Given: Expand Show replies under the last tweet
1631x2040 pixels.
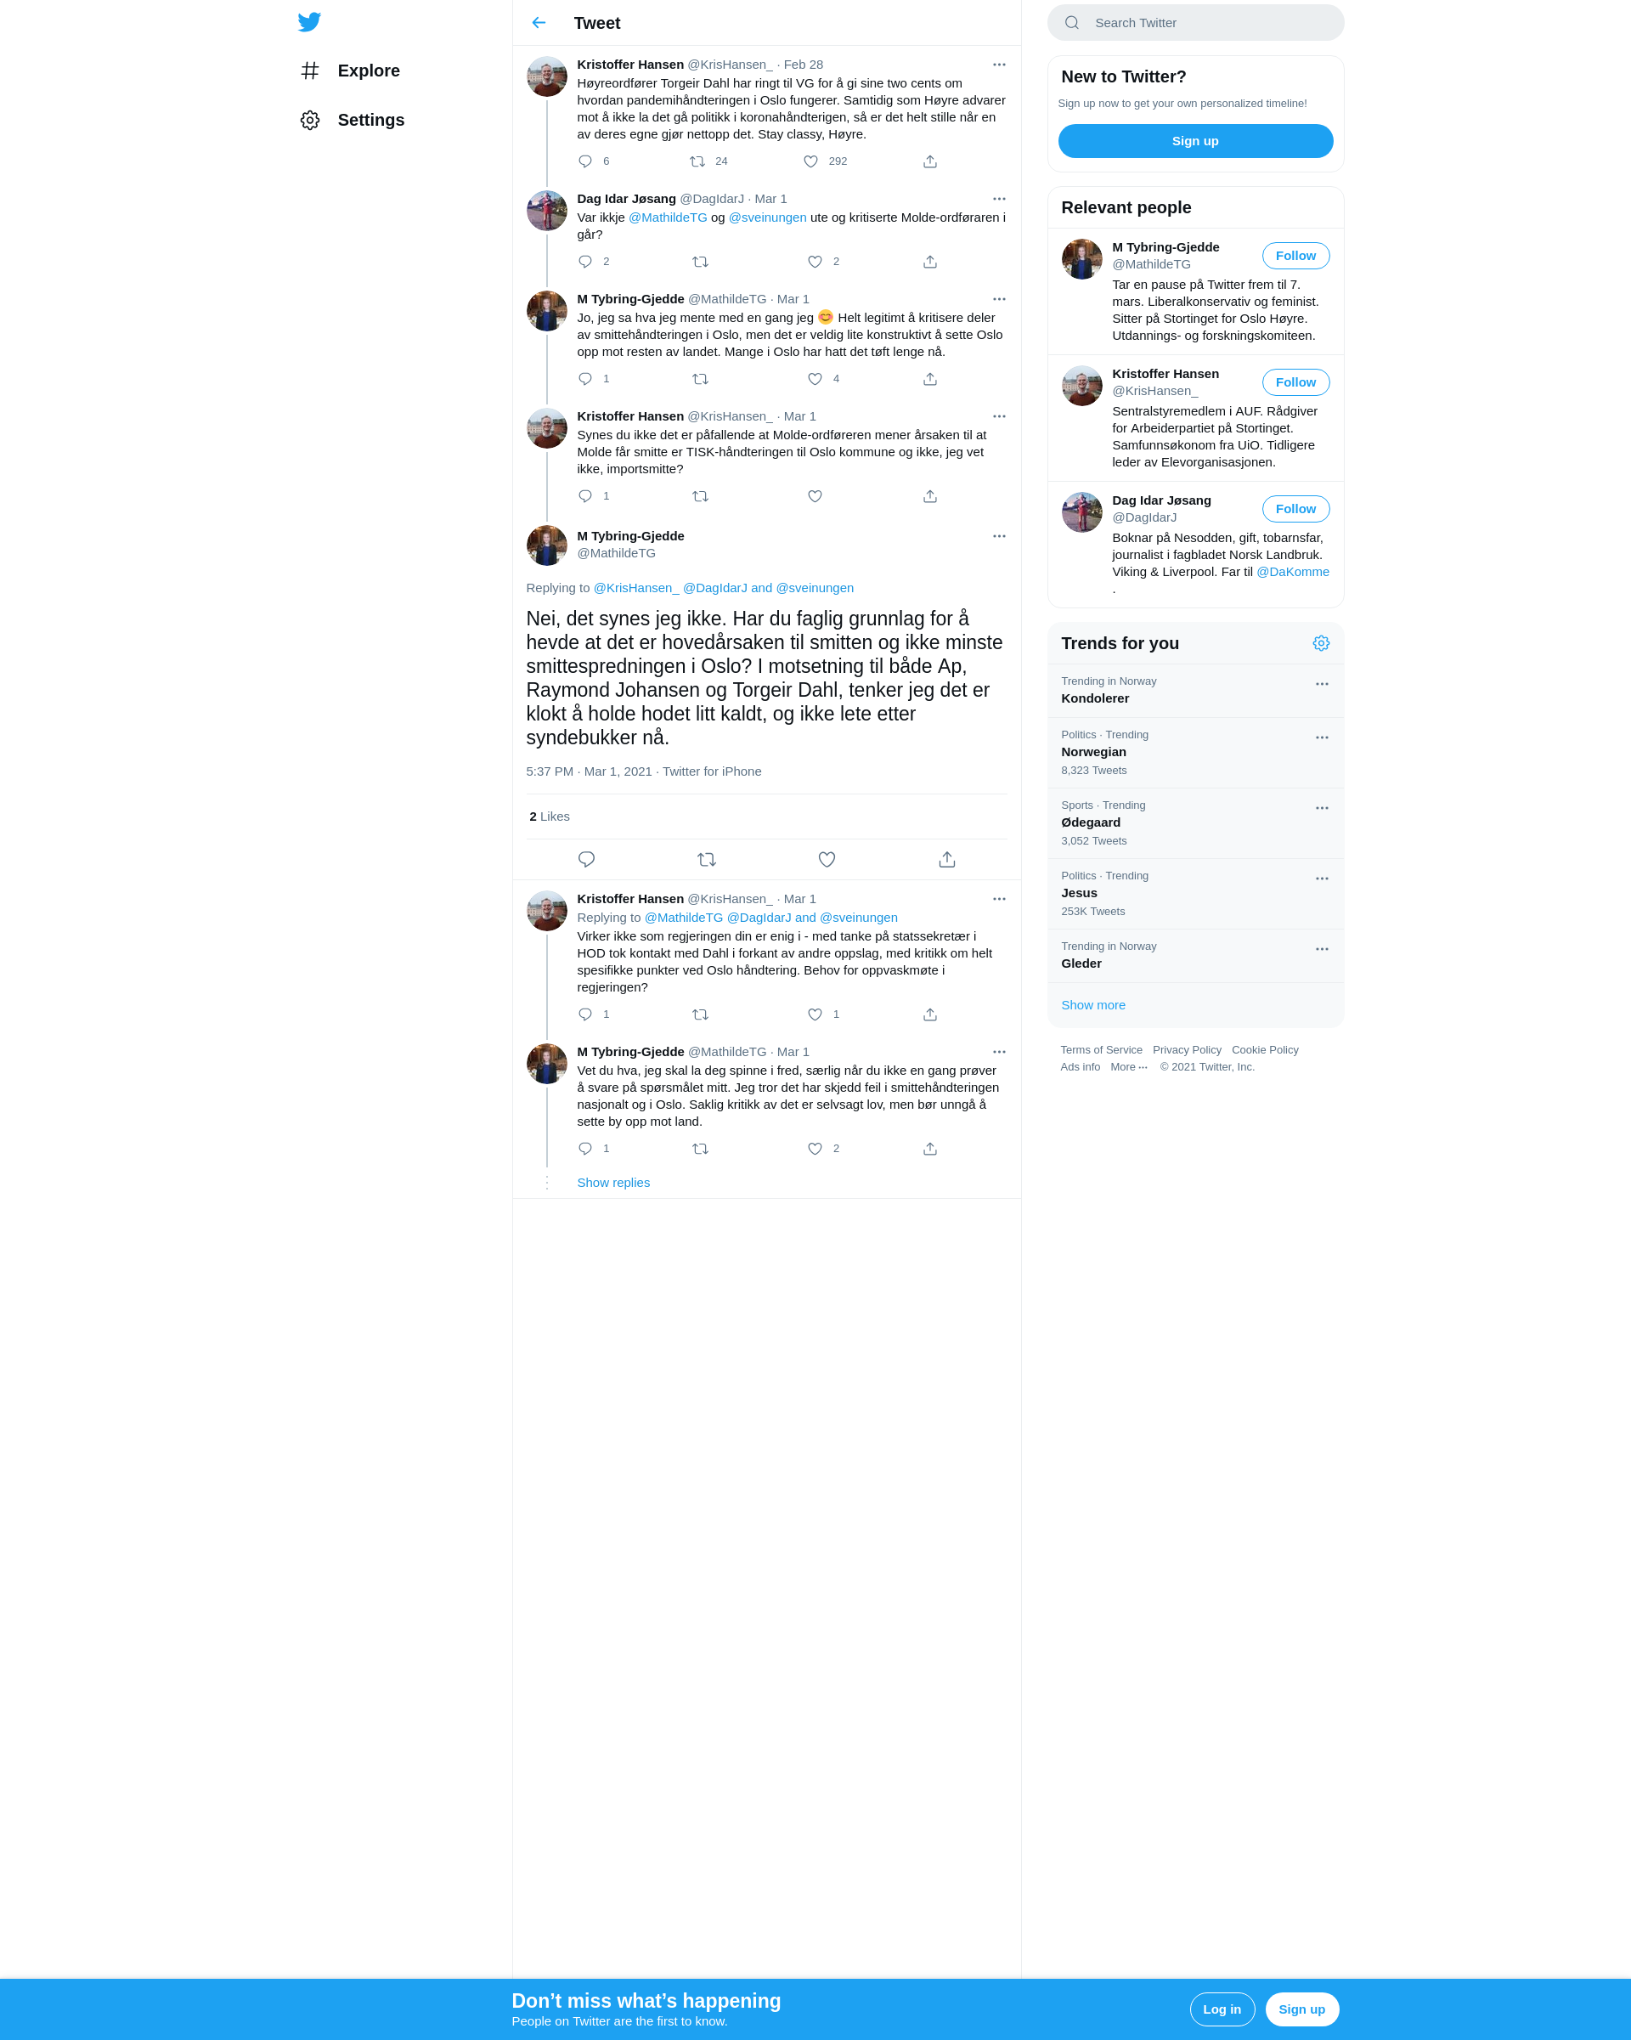Looking at the screenshot, I should pos(613,1183).
